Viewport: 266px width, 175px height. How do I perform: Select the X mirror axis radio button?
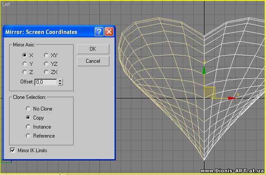(x=25, y=55)
